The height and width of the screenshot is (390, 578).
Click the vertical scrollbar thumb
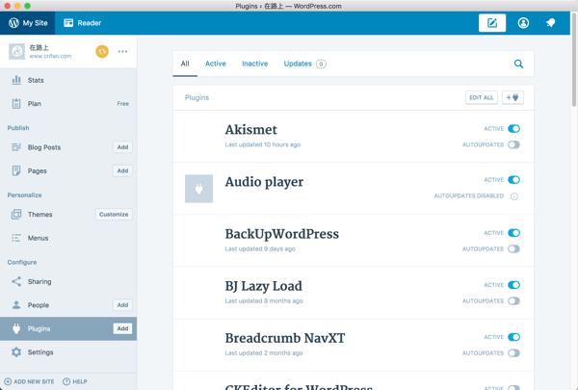[574, 59]
